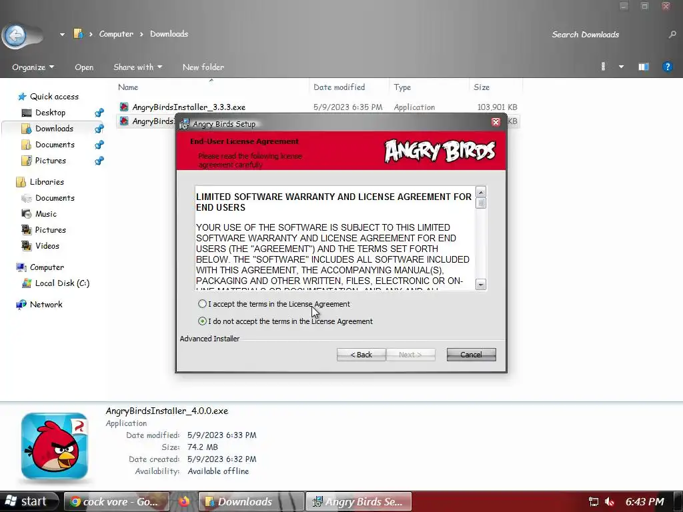Sort files by Date modified column
683x512 pixels.
point(339,87)
